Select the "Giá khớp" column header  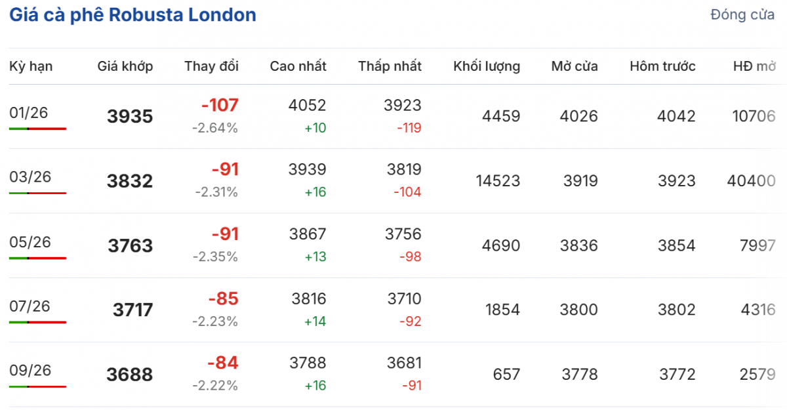125,66
